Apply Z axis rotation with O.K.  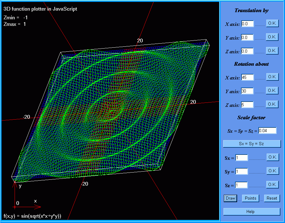[x=272, y=104]
